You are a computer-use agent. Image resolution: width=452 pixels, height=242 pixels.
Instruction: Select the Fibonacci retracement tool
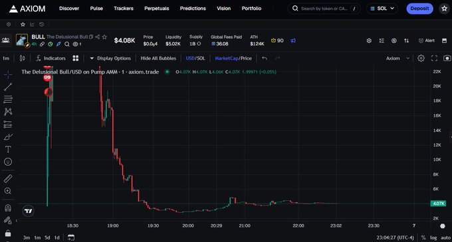coord(8,99)
